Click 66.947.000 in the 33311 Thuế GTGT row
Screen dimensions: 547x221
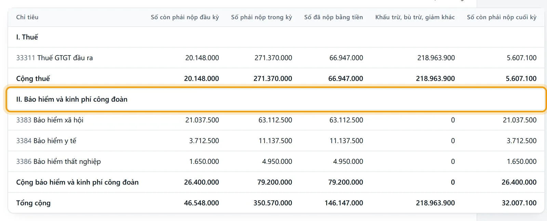(x=346, y=58)
